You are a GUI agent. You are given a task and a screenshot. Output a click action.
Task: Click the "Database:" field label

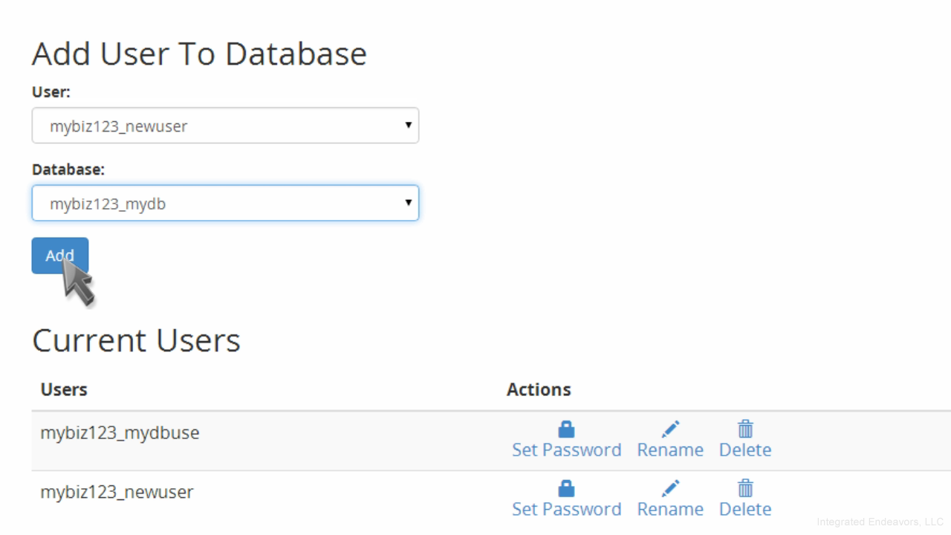(68, 169)
